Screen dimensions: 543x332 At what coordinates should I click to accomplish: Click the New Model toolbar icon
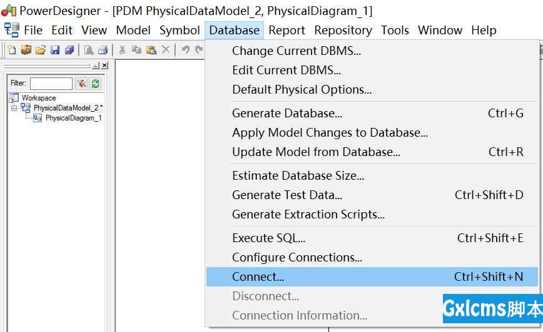(x=12, y=50)
